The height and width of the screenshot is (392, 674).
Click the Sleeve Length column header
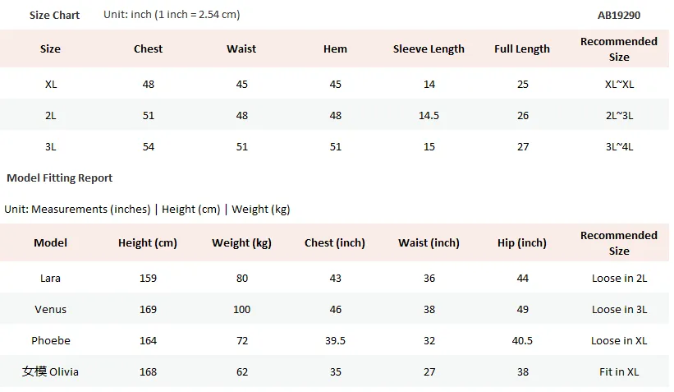(x=429, y=49)
